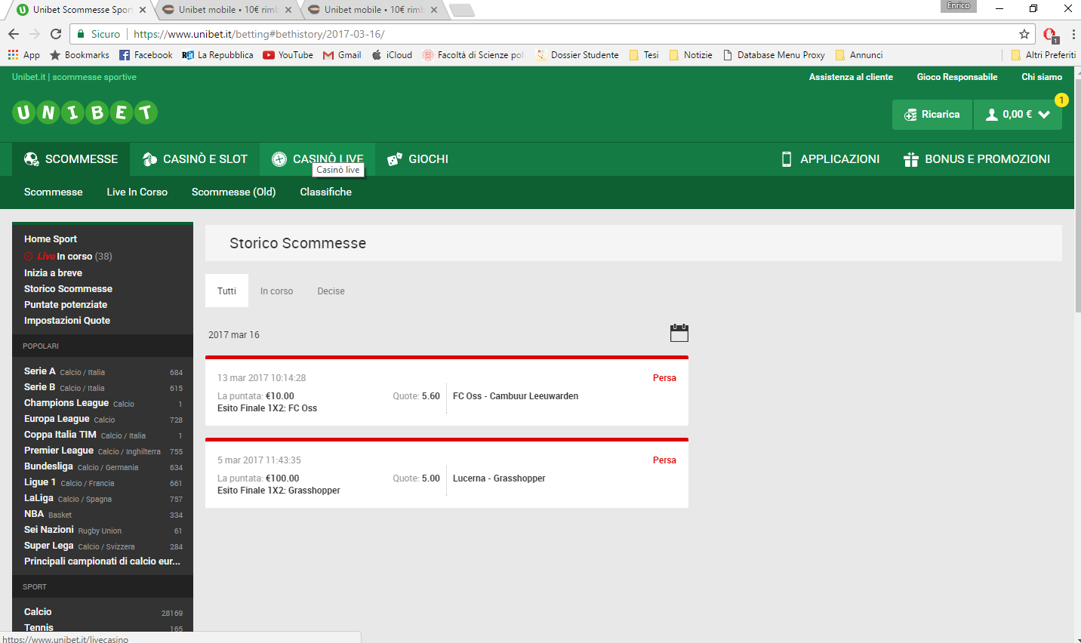Screen dimensions: 1081x643
Task: Expand the account balance 0,00 € dropdown
Action: tap(1018, 115)
